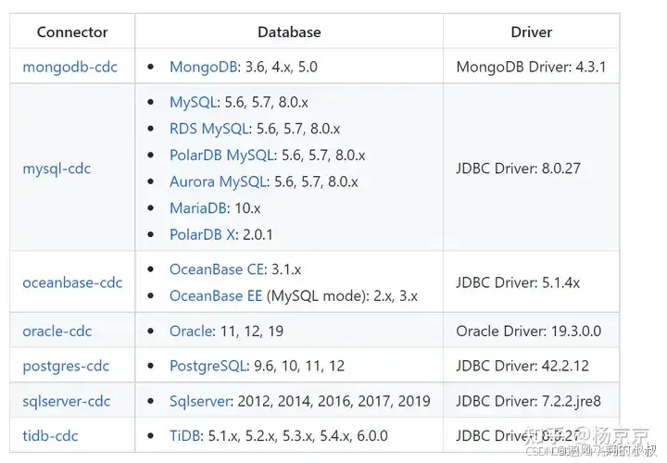667x463 pixels.
Task: Select the Database column header
Action: point(289,32)
